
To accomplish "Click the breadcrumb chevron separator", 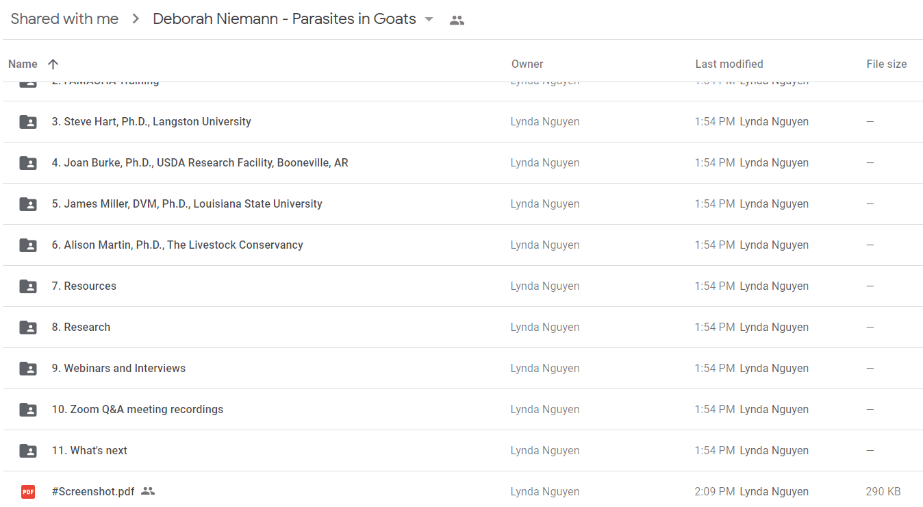I will click(x=136, y=19).
